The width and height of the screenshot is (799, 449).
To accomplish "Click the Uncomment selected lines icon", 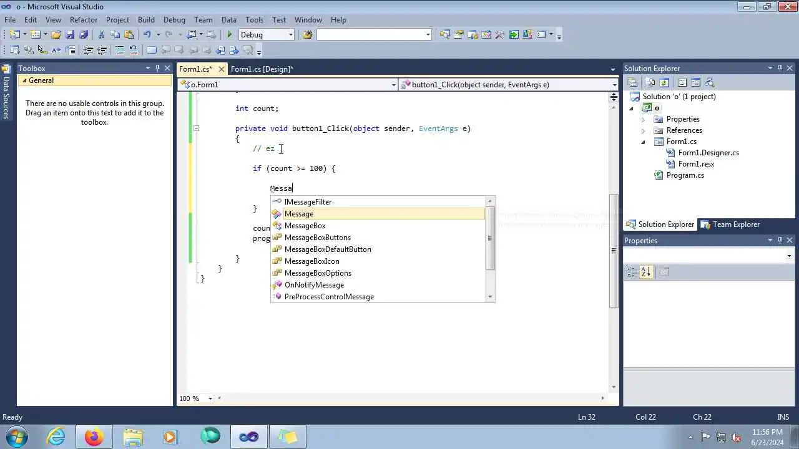I will pyautogui.click(x=133, y=51).
